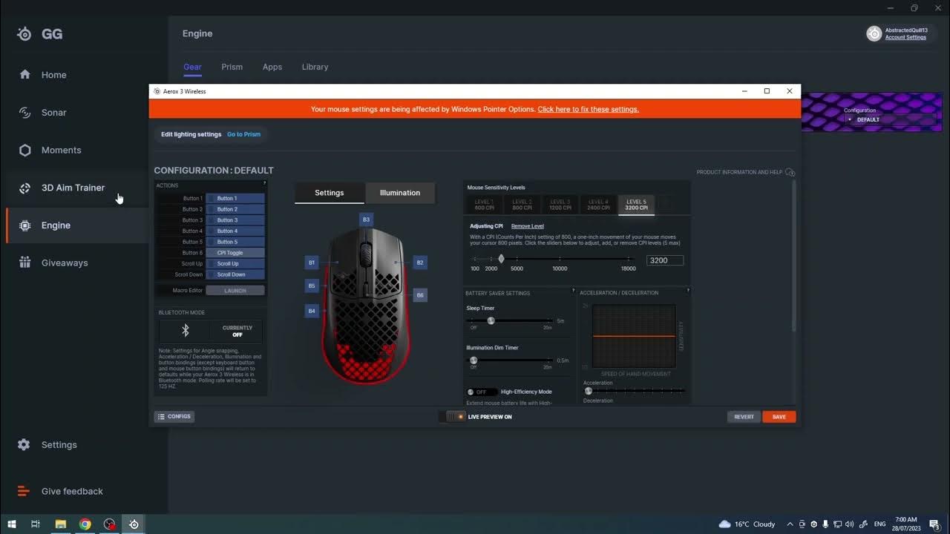Select B5 marker on mouse diagram
This screenshot has width=950, height=534.
[x=312, y=286]
